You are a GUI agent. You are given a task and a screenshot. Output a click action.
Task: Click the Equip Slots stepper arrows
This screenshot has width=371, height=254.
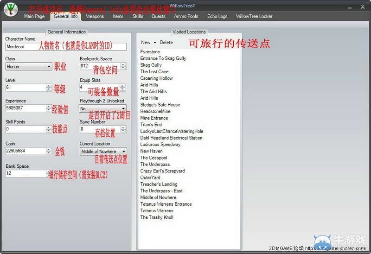(122, 88)
